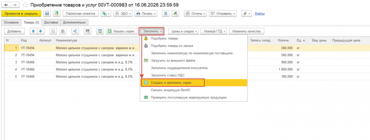Select Заполнить номенклатуру по номенклатуре поставщика

click(x=193, y=53)
